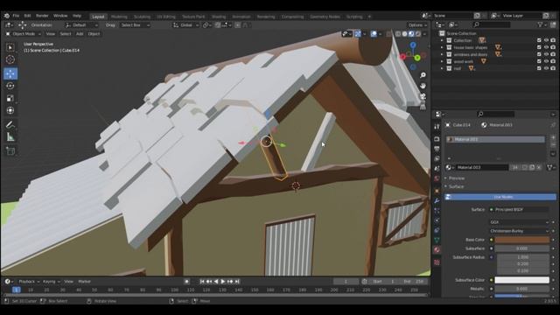
Task: Click the Pan view hand icon
Action: tap(423, 86)
